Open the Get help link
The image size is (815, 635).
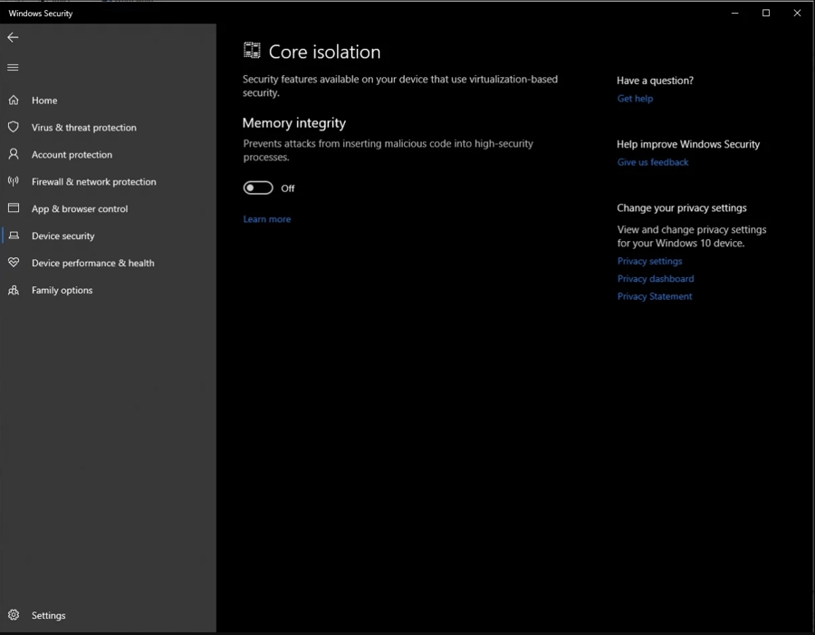(x=635, y=99)
